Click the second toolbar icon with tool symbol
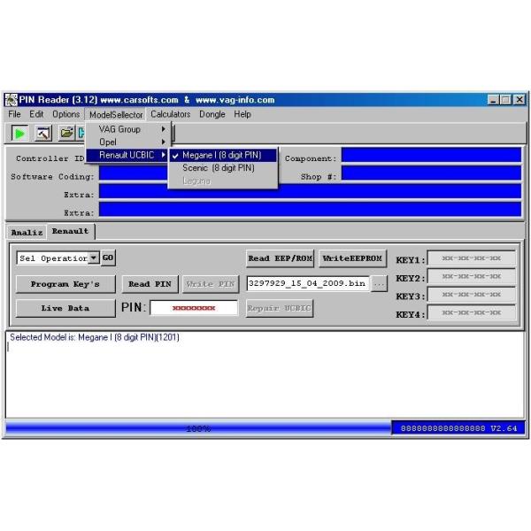 42,134
